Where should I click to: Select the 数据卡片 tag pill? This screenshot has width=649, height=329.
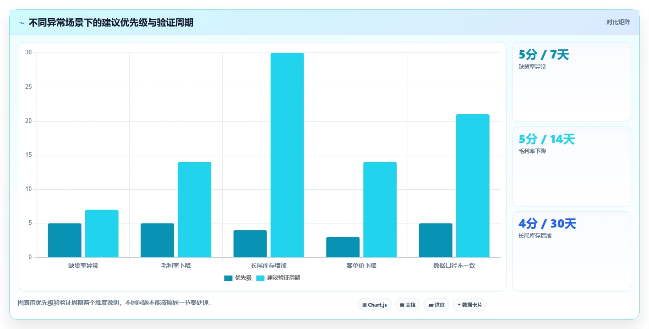pos(469,305)
